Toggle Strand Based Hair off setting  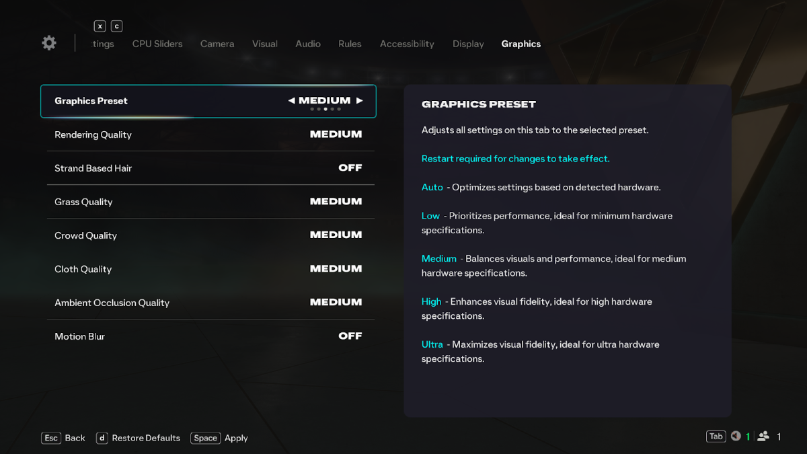(350, 168)
